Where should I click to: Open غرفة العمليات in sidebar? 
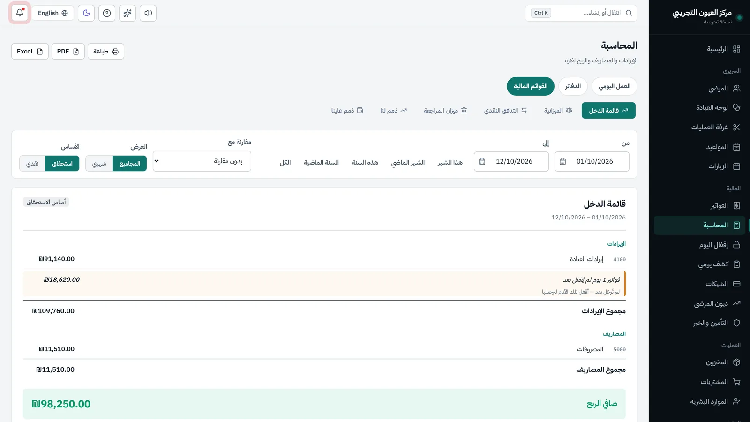[699, 128]
